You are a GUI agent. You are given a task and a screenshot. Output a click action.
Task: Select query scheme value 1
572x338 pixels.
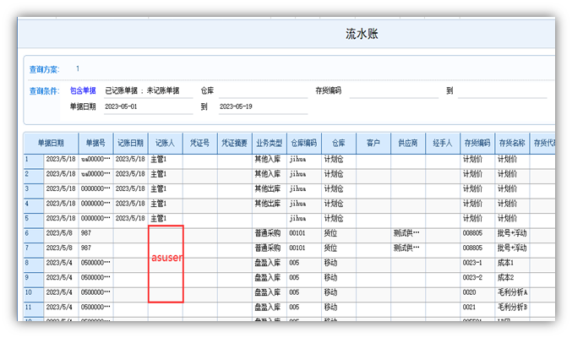(x=78, y=68)
